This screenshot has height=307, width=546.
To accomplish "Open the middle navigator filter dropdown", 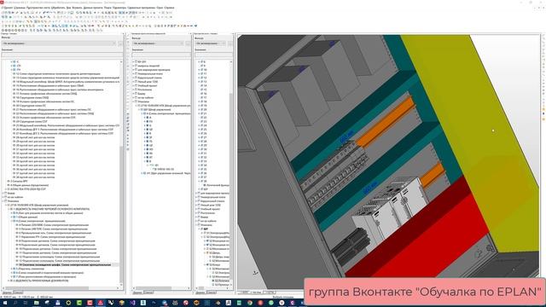I will point(158,43).
